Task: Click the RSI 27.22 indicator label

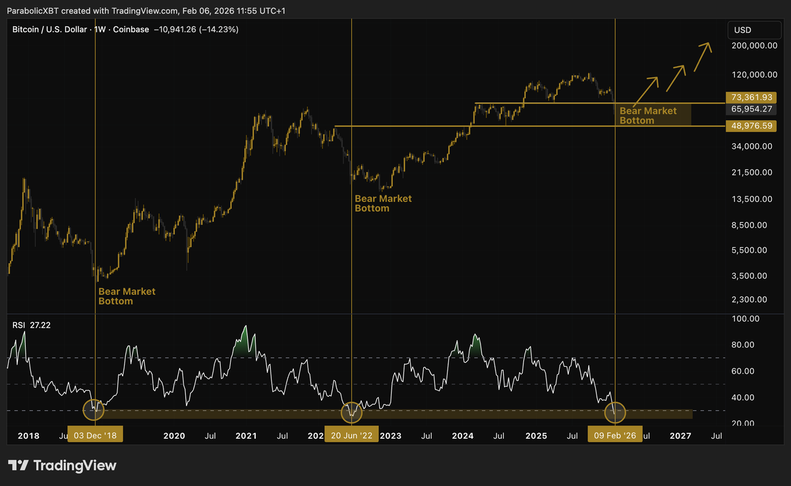Action: tap(32, 324)
